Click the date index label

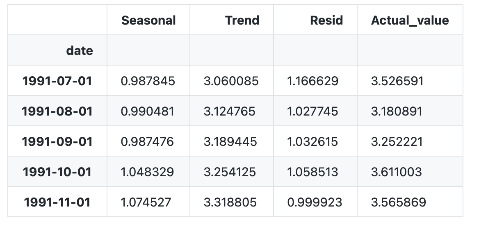pyautogui.click(x=80, y=51)
